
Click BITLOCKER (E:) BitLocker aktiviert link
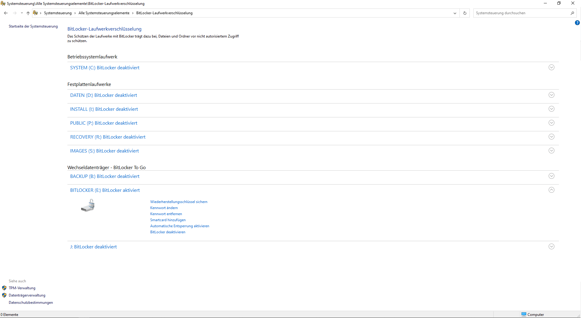(x=105, y=190)
